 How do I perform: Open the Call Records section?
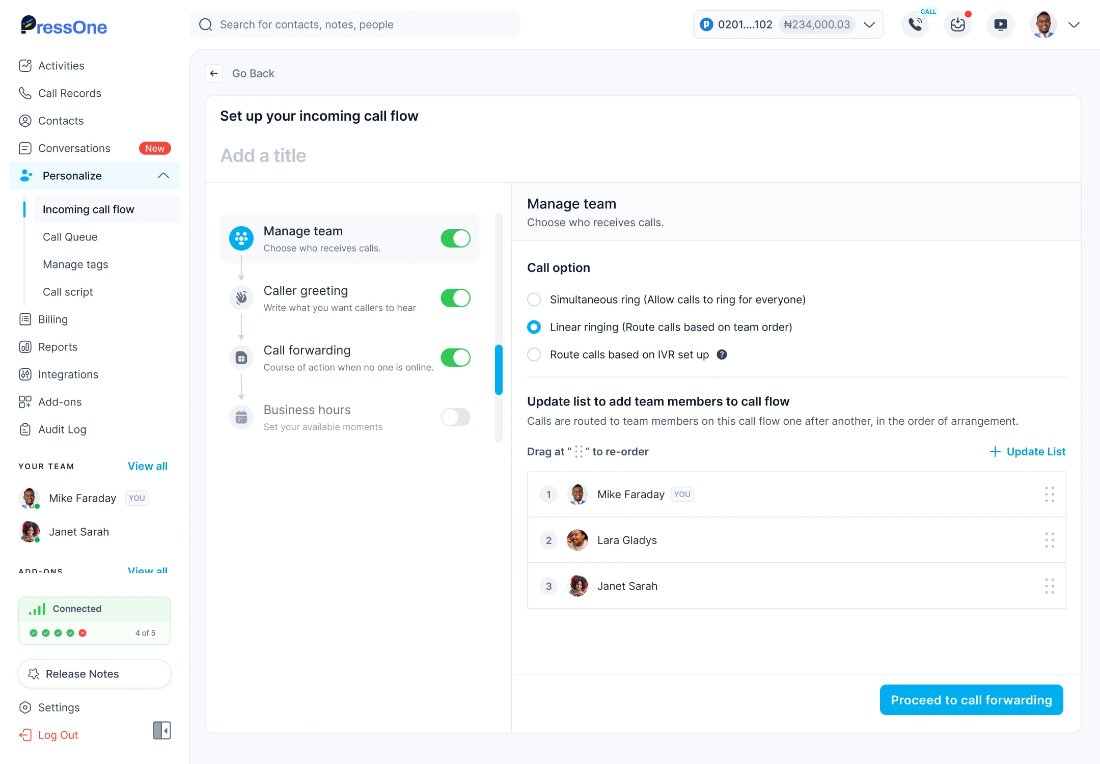coord(69,93)
